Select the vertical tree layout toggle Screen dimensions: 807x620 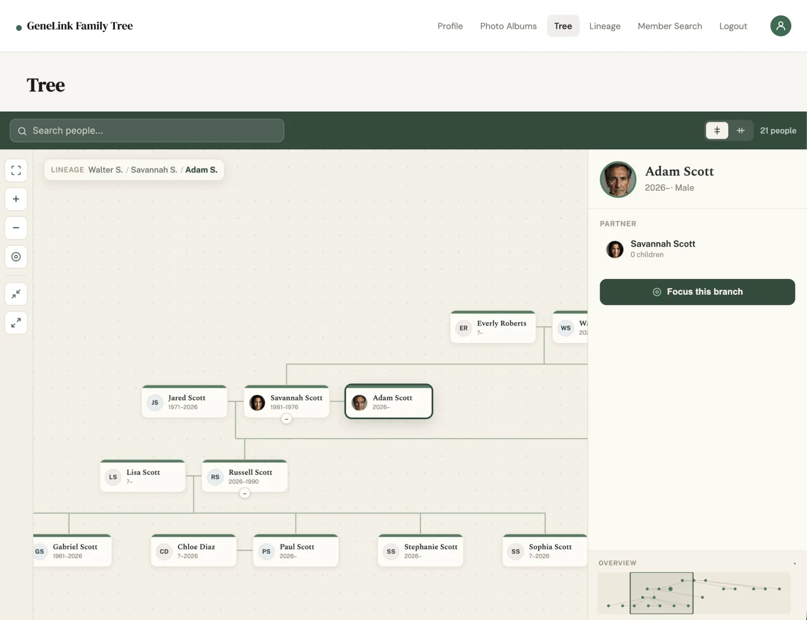coord(717,131)
